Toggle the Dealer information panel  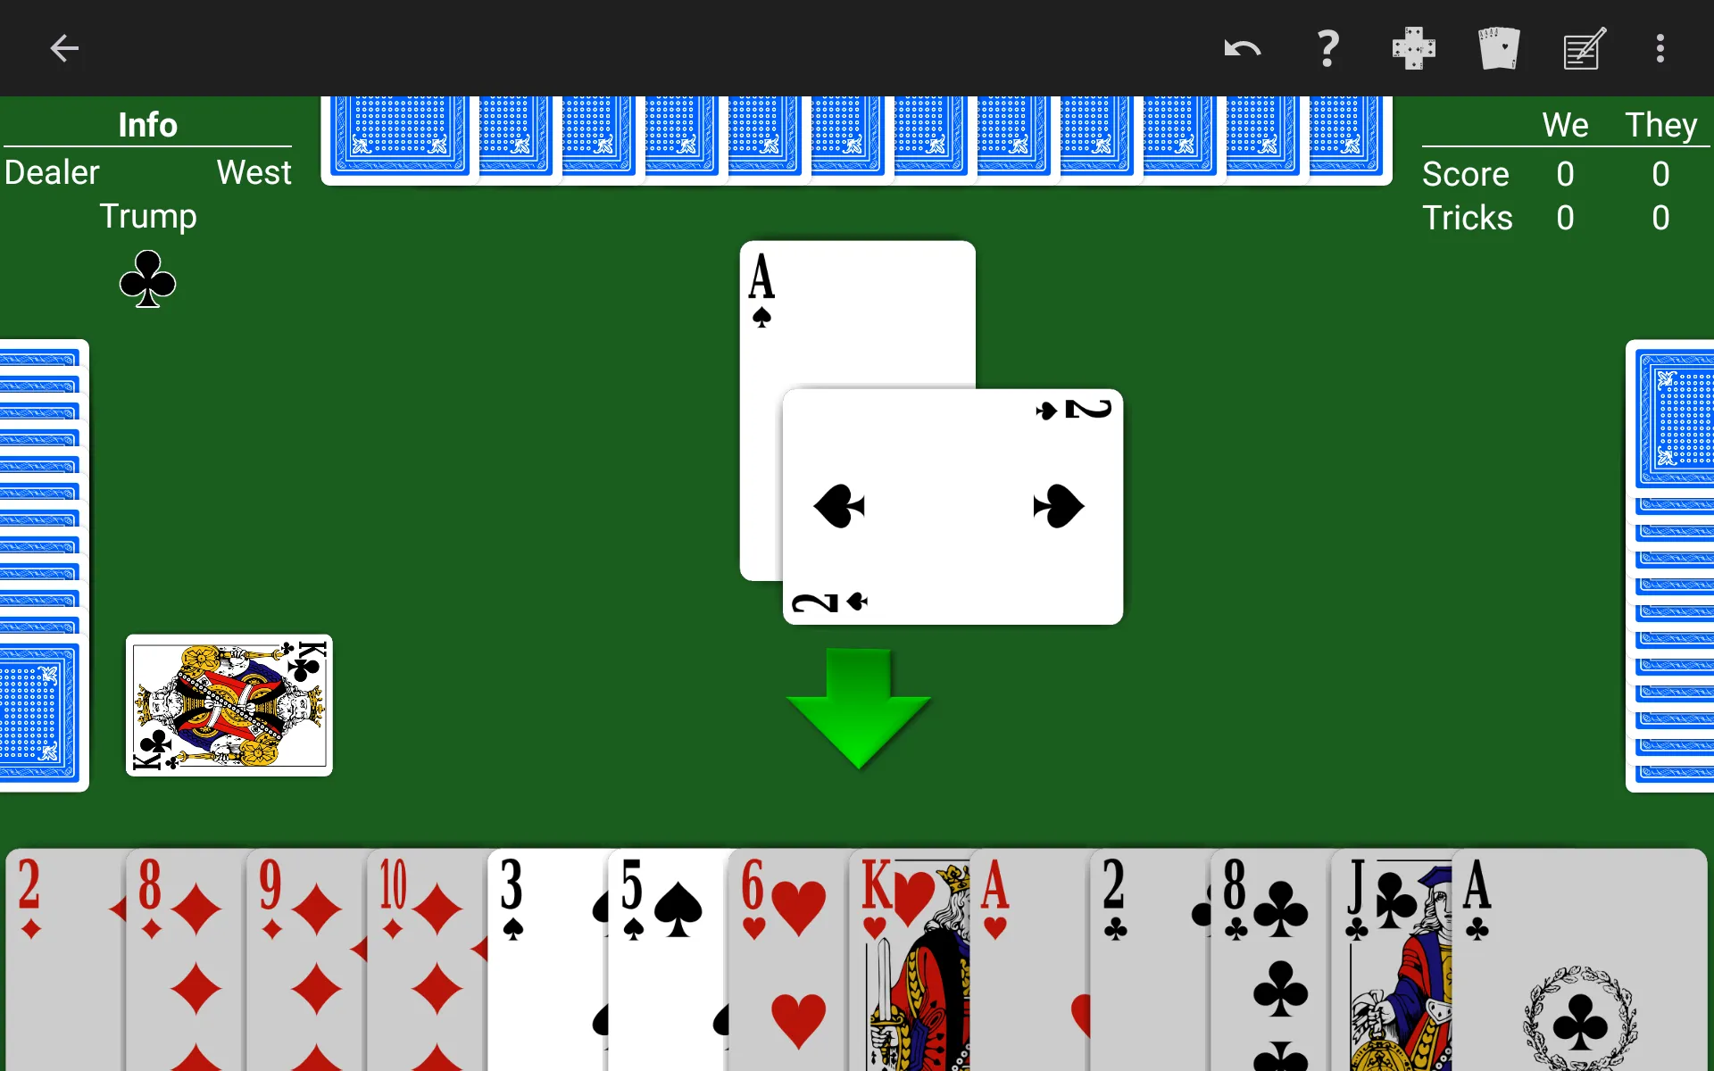click(x=148, y=123)
